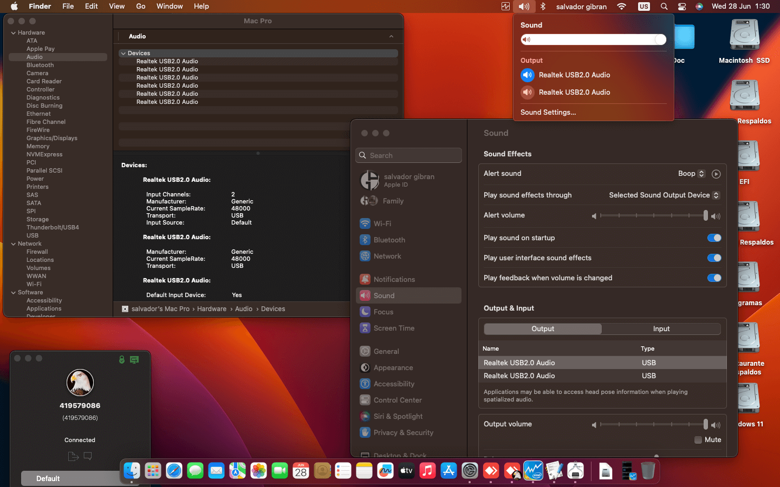Click the eagle avatar in AnyDesk panel
Screen dimensions: 780x487
80,383
